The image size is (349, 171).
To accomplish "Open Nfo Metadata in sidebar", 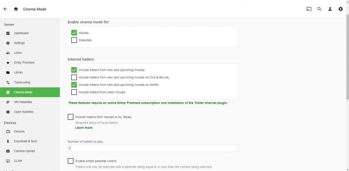I will (x=23, y=102).
